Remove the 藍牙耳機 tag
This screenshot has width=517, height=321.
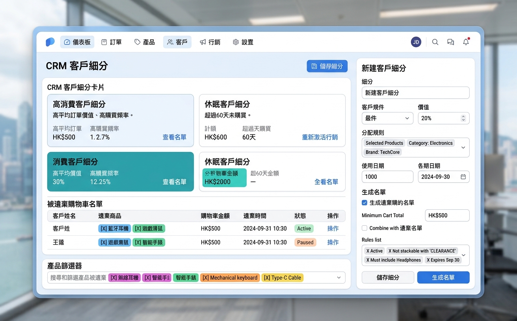coord(104,229)
